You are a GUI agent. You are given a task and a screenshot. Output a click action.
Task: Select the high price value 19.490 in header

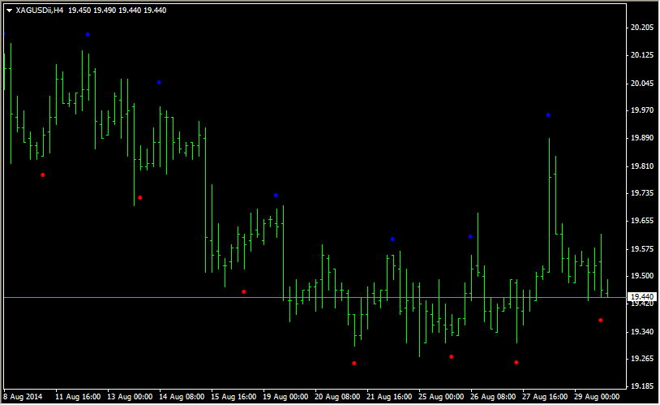pos(105,11)
